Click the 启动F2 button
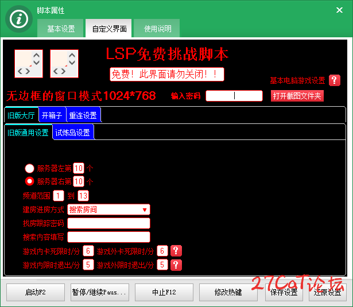353x307 pixels. (36, 292)
